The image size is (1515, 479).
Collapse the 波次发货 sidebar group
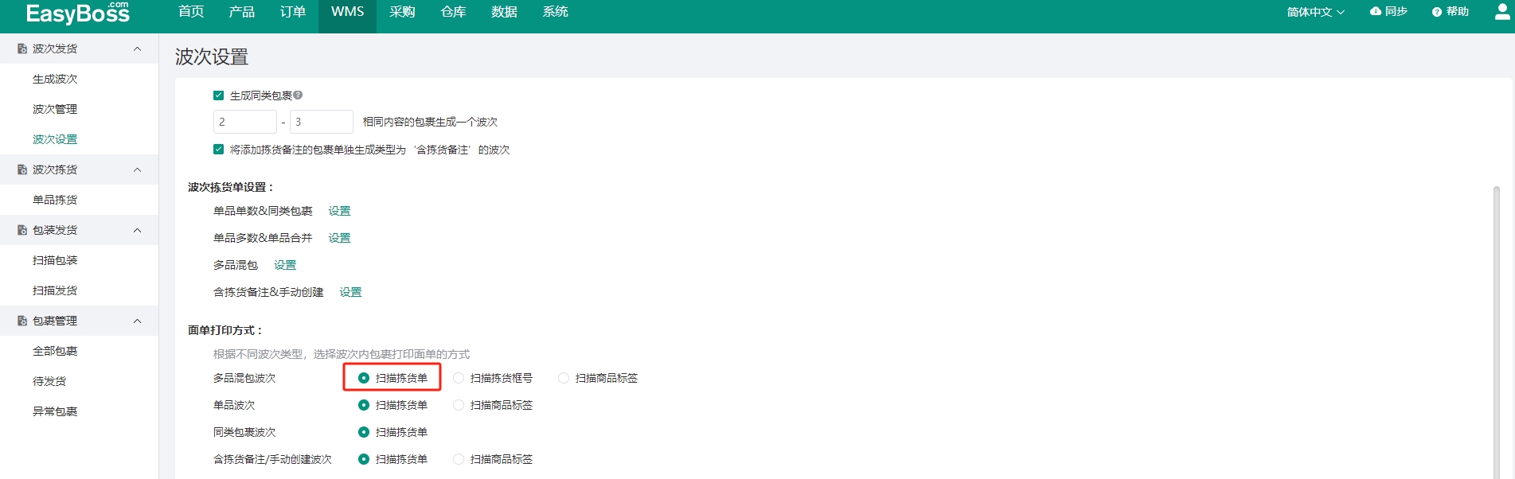137,49
